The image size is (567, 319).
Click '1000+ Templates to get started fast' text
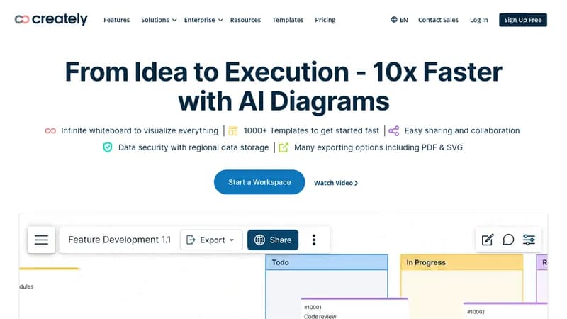tap(311, 130)
